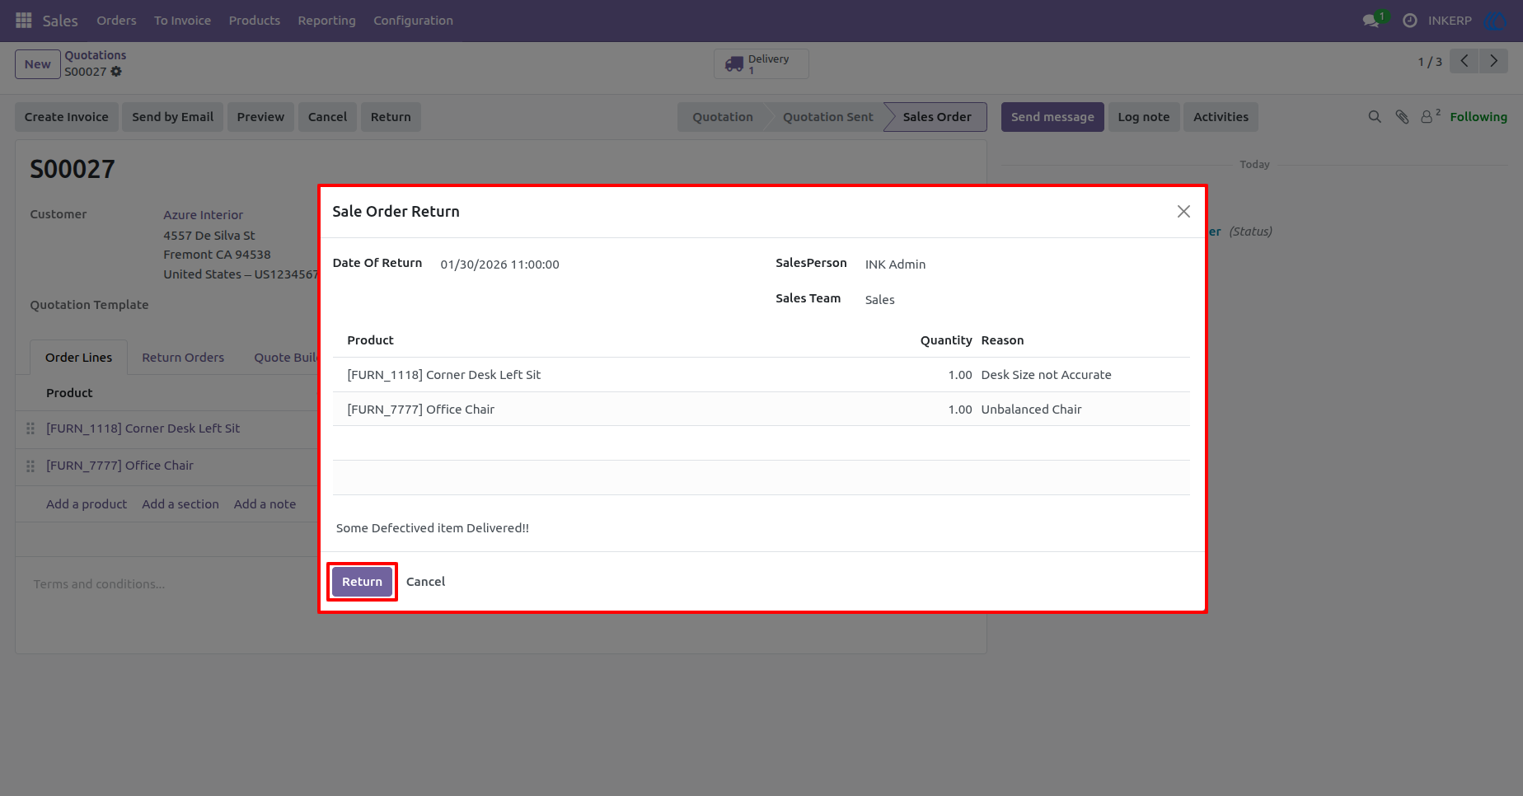Click Add a section link
The height and width of the screenshot is (796, 1523).
(180, 504)
